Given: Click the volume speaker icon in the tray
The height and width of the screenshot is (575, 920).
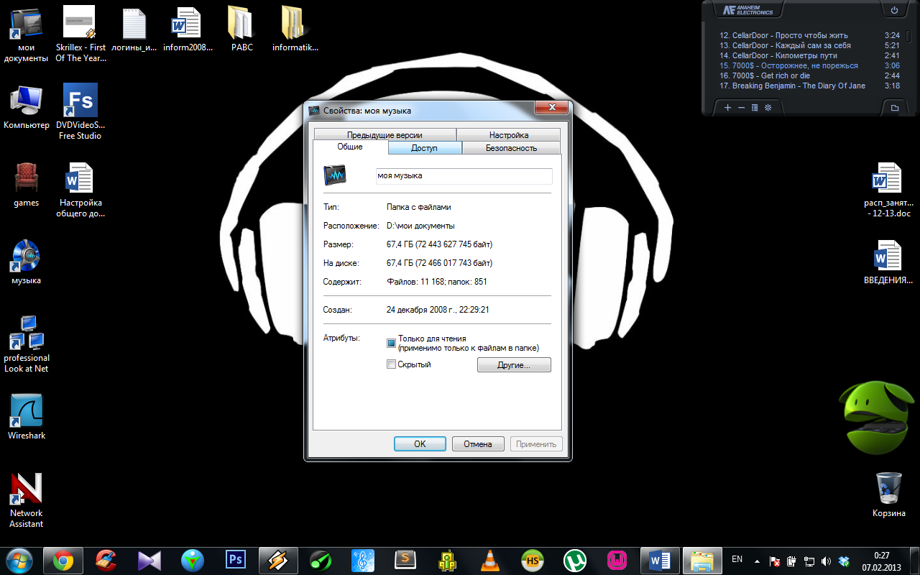Looking at the screenshot, I should [827, 561].
